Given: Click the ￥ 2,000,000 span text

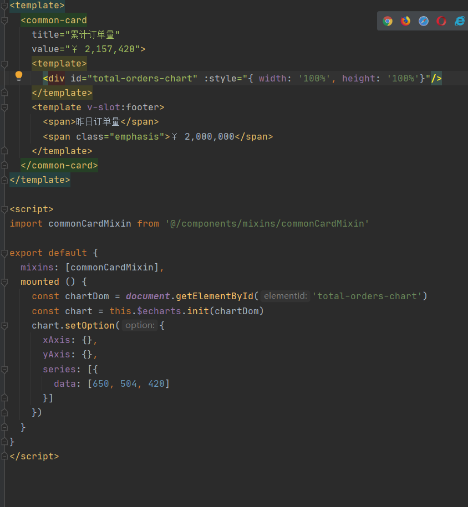Looking at the screenshot, I should 203,136.
